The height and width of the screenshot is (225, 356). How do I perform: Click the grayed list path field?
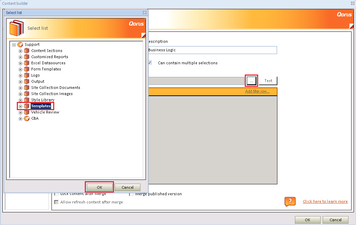click(x=196, y=81)
